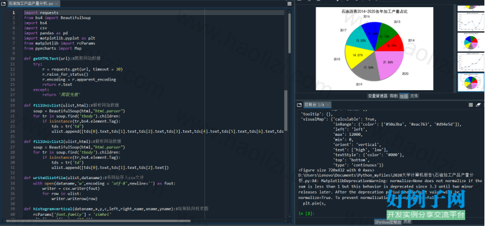This screenshot has height=226, width=485.
Task: Click "'max': 12000," in console output
Action: [x=347, y=135]
